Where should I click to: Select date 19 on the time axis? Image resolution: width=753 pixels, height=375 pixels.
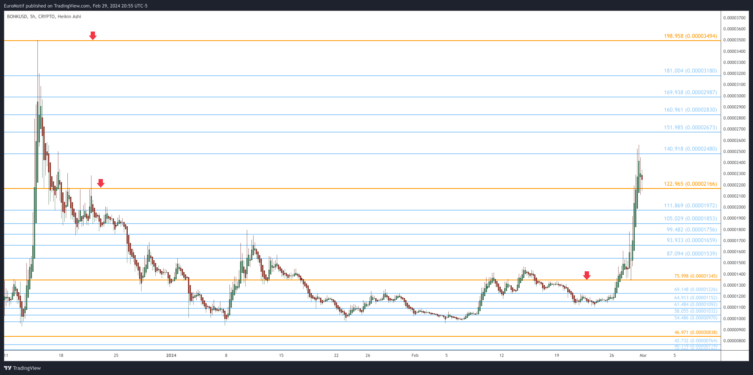click(x=557, y=355)
